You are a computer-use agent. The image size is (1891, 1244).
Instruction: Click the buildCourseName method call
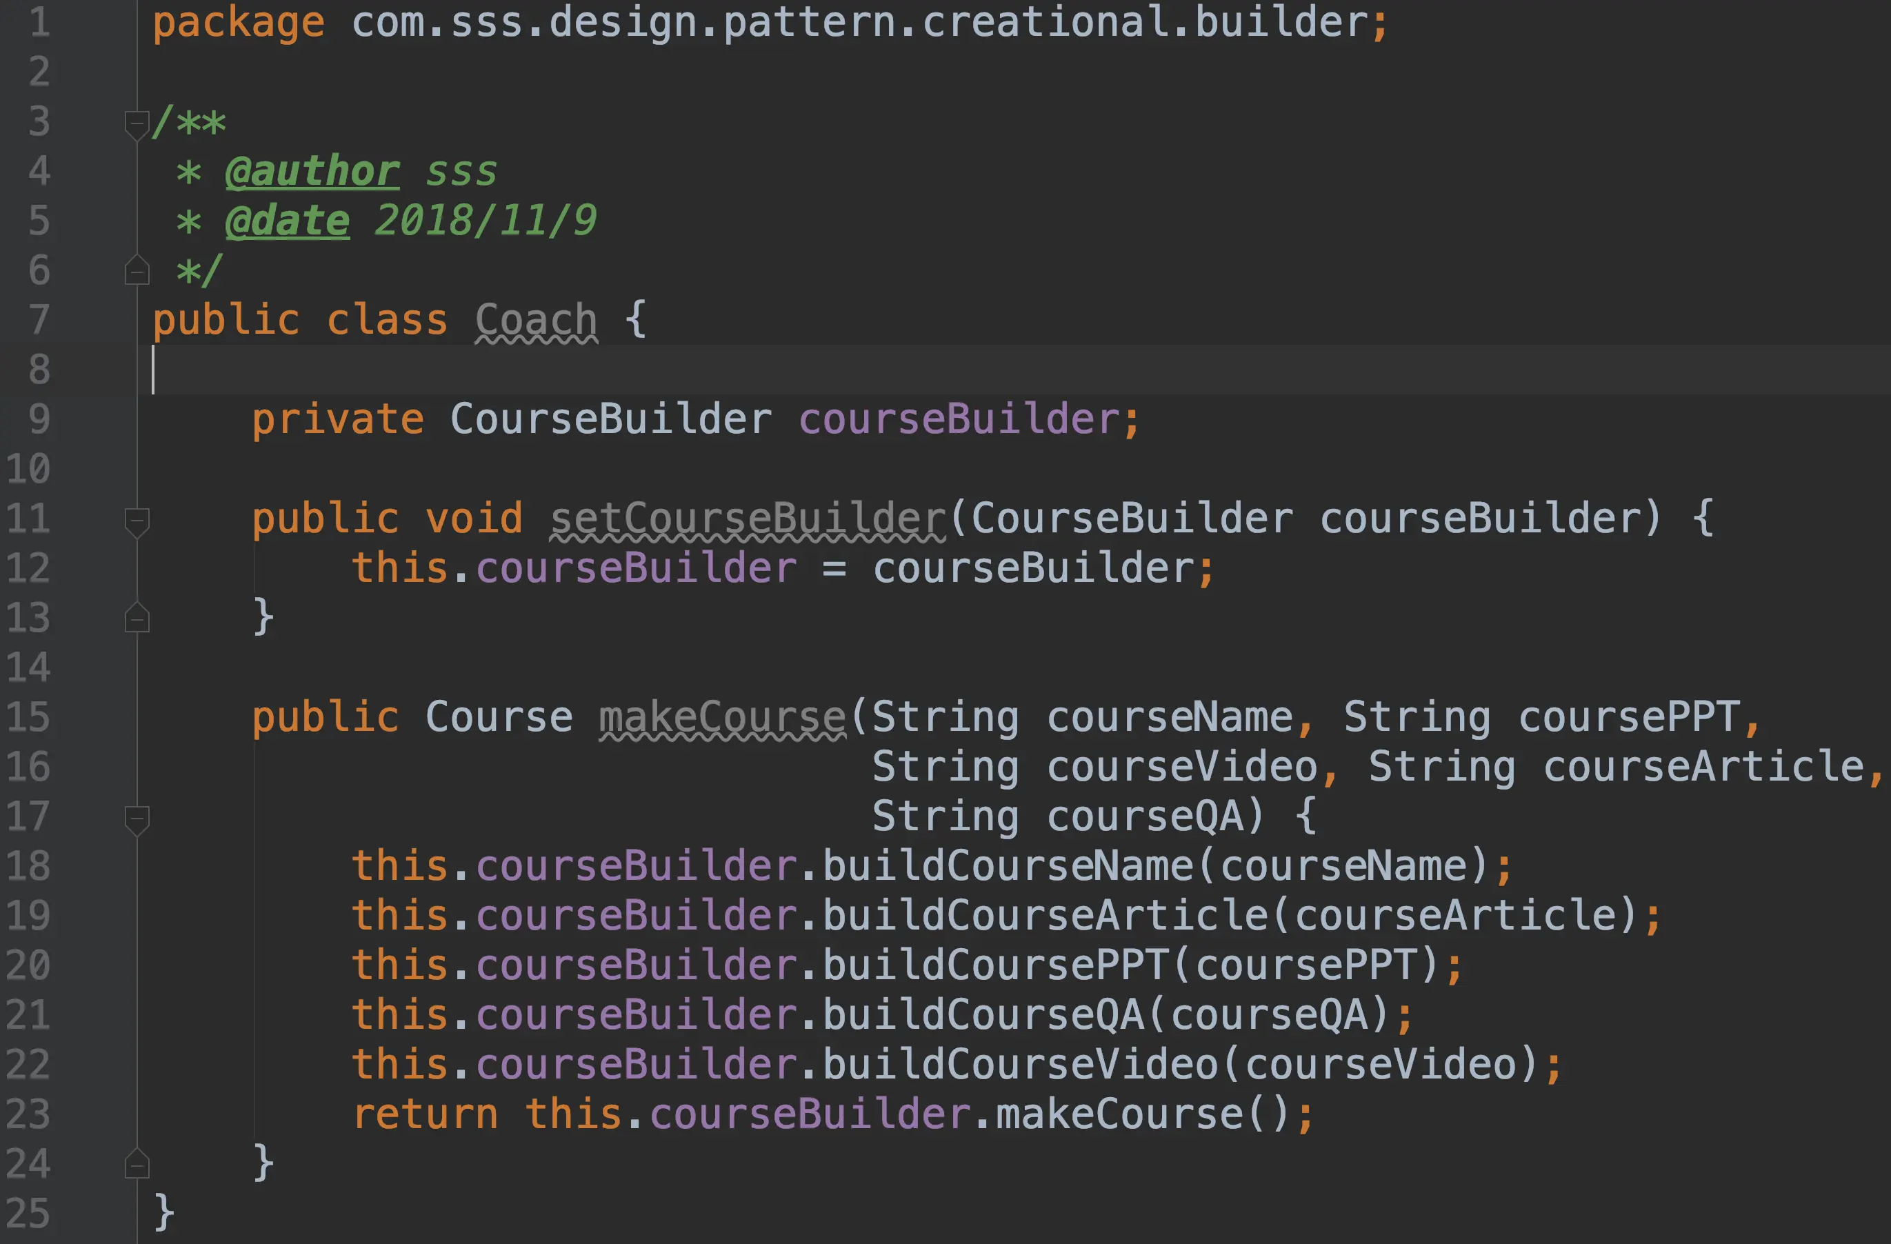point(1008,866)
